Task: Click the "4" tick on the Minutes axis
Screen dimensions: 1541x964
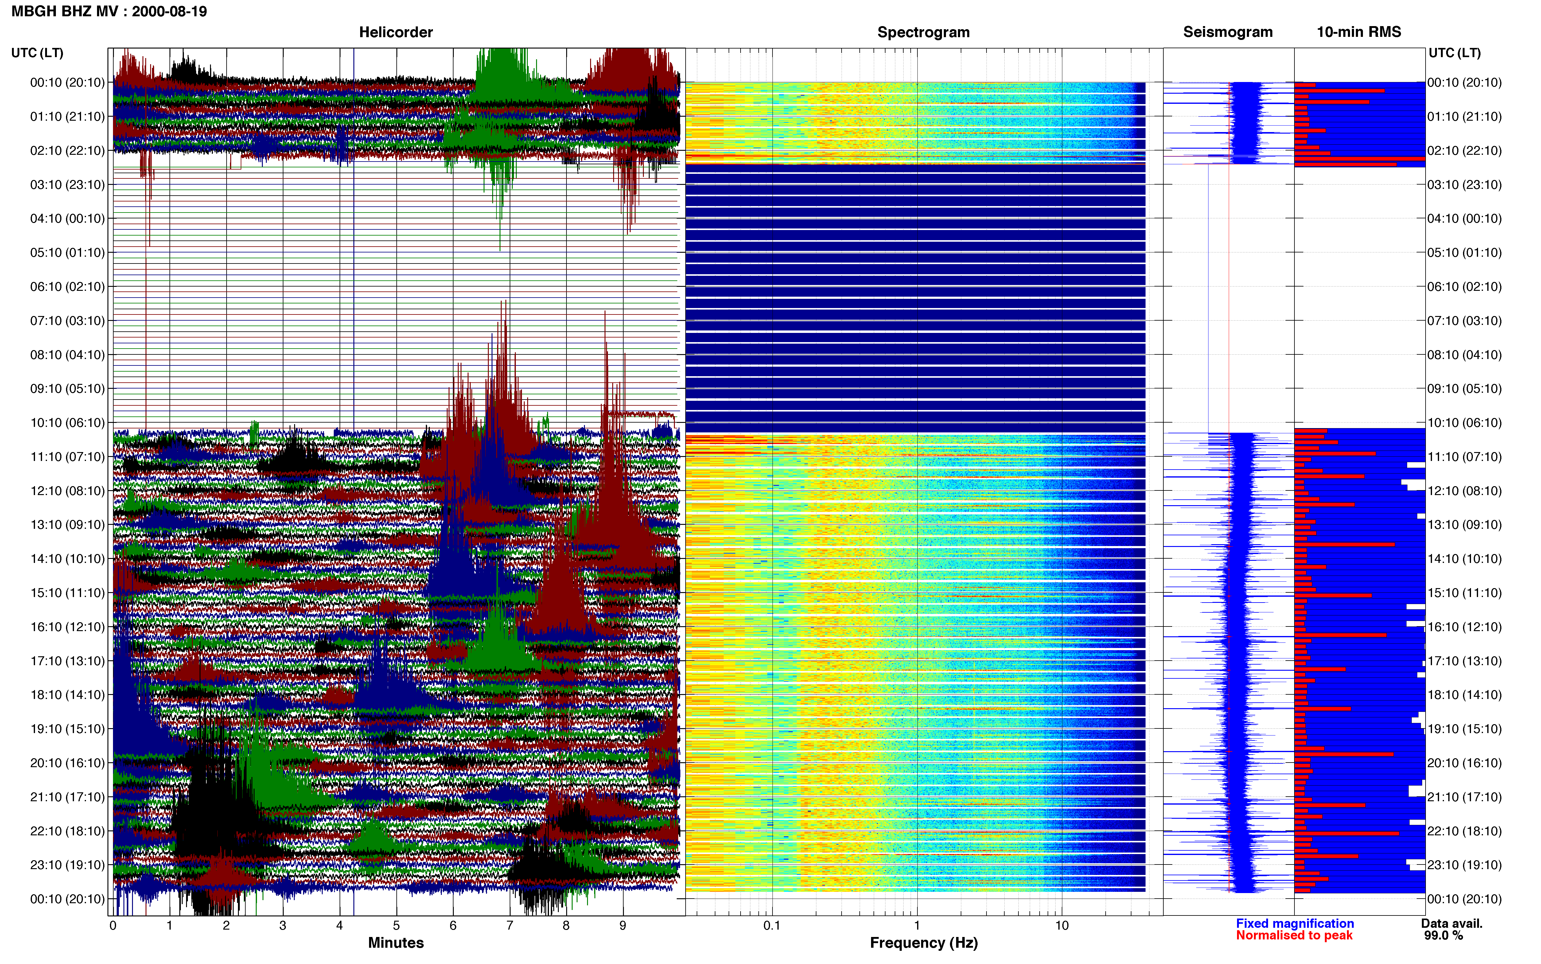Action: click(340, 926)
